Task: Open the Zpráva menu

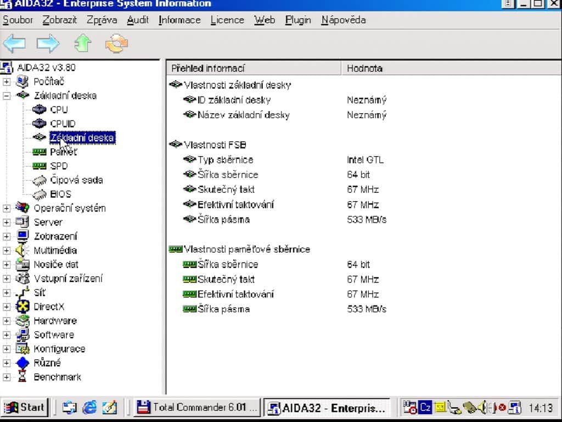Action: point(102,20)
